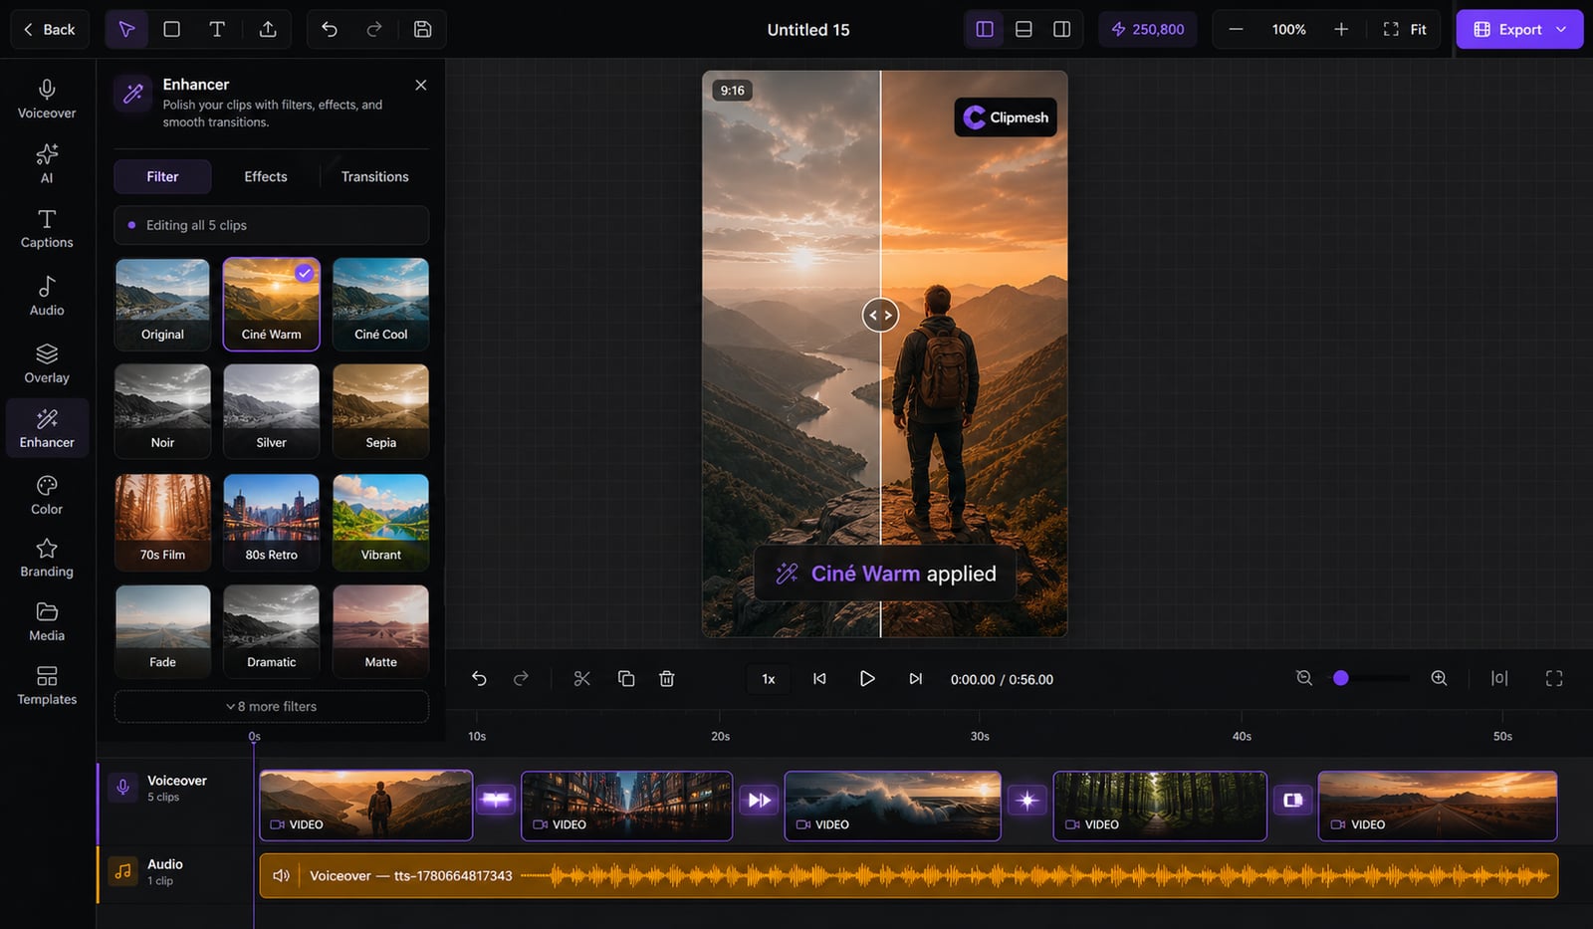Open the 100% zoom level control
Image resolution: width=1593 pixels, height=929 pixels.
1288,29
